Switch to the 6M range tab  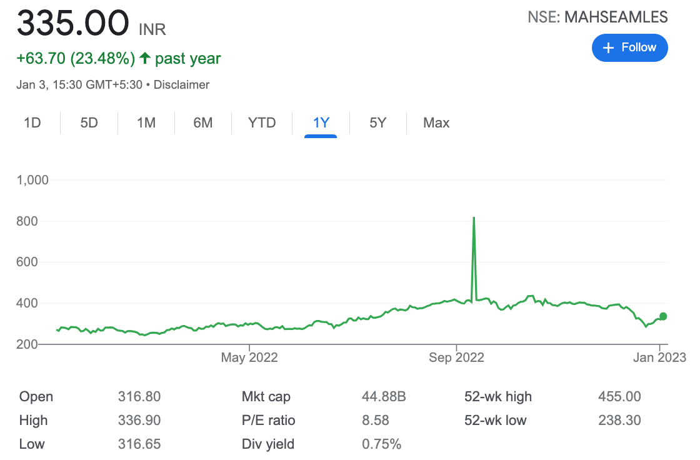click(x=202, y=123)
